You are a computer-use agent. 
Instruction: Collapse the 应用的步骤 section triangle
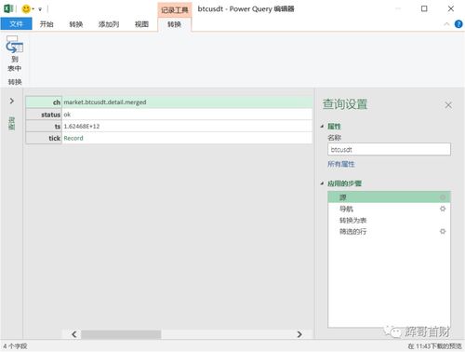coord(323,183)
